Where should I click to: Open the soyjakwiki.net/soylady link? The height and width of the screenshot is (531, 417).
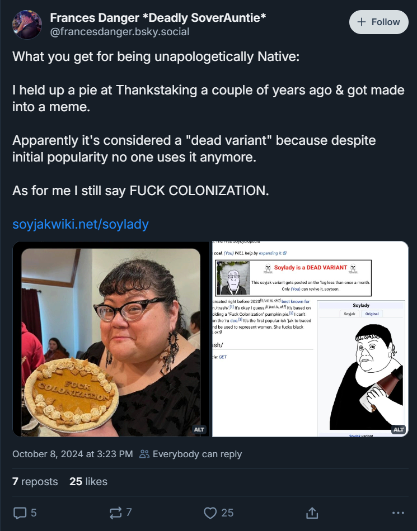81,225
